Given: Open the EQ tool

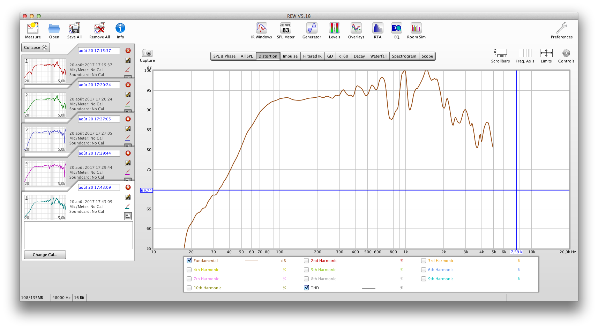Looking at the screenshot, I should [397, 28].
